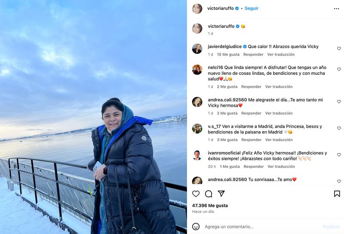Screen dimensions: 344x234
Task: Open the three-dot more options menu
Action: coord(336,9)
